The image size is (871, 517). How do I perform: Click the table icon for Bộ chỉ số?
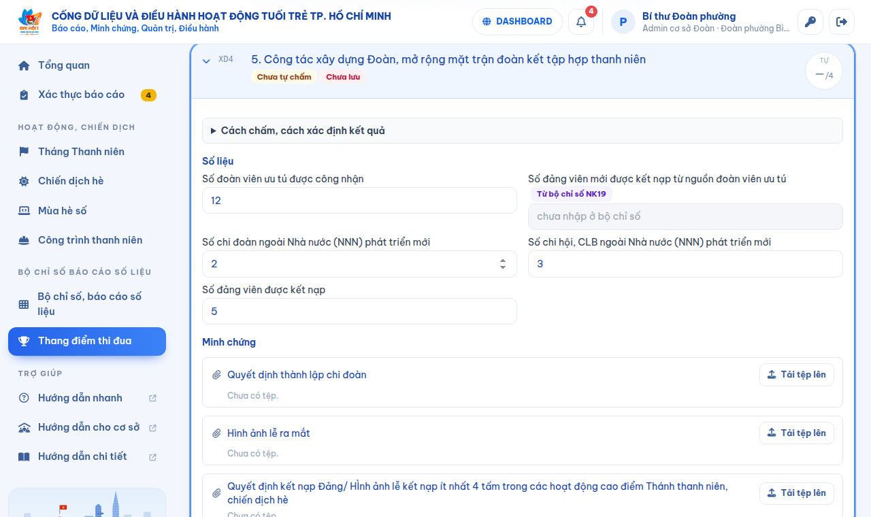pos(24,304)
